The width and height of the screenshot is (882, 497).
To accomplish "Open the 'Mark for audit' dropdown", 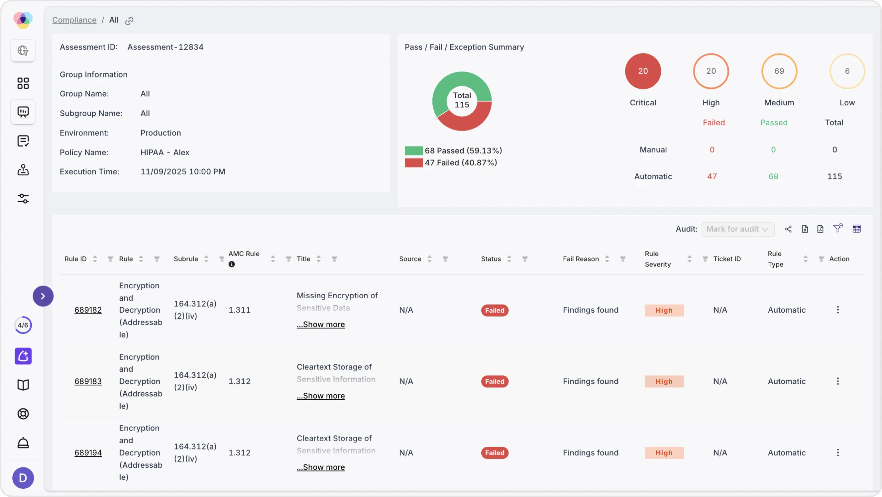I will click(x=738, y=229).
